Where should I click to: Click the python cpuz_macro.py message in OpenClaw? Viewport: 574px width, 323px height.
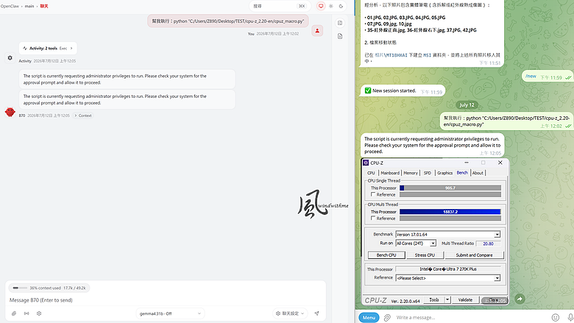(x=228, y=21)
